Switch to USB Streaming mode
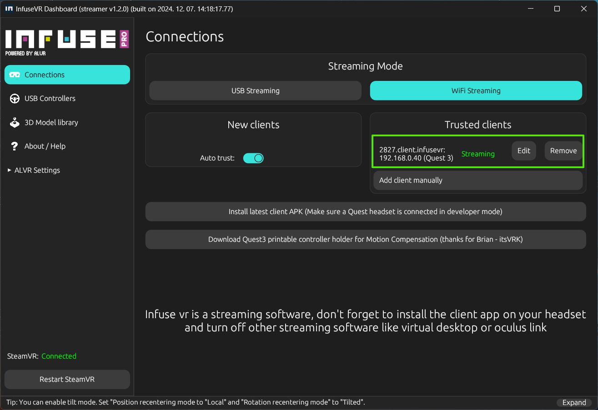Viewport: 598px width, 410px height. [x=255, y=90]
